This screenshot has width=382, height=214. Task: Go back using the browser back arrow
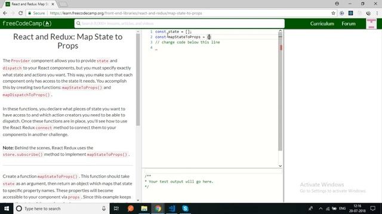(x=5, y=13)
